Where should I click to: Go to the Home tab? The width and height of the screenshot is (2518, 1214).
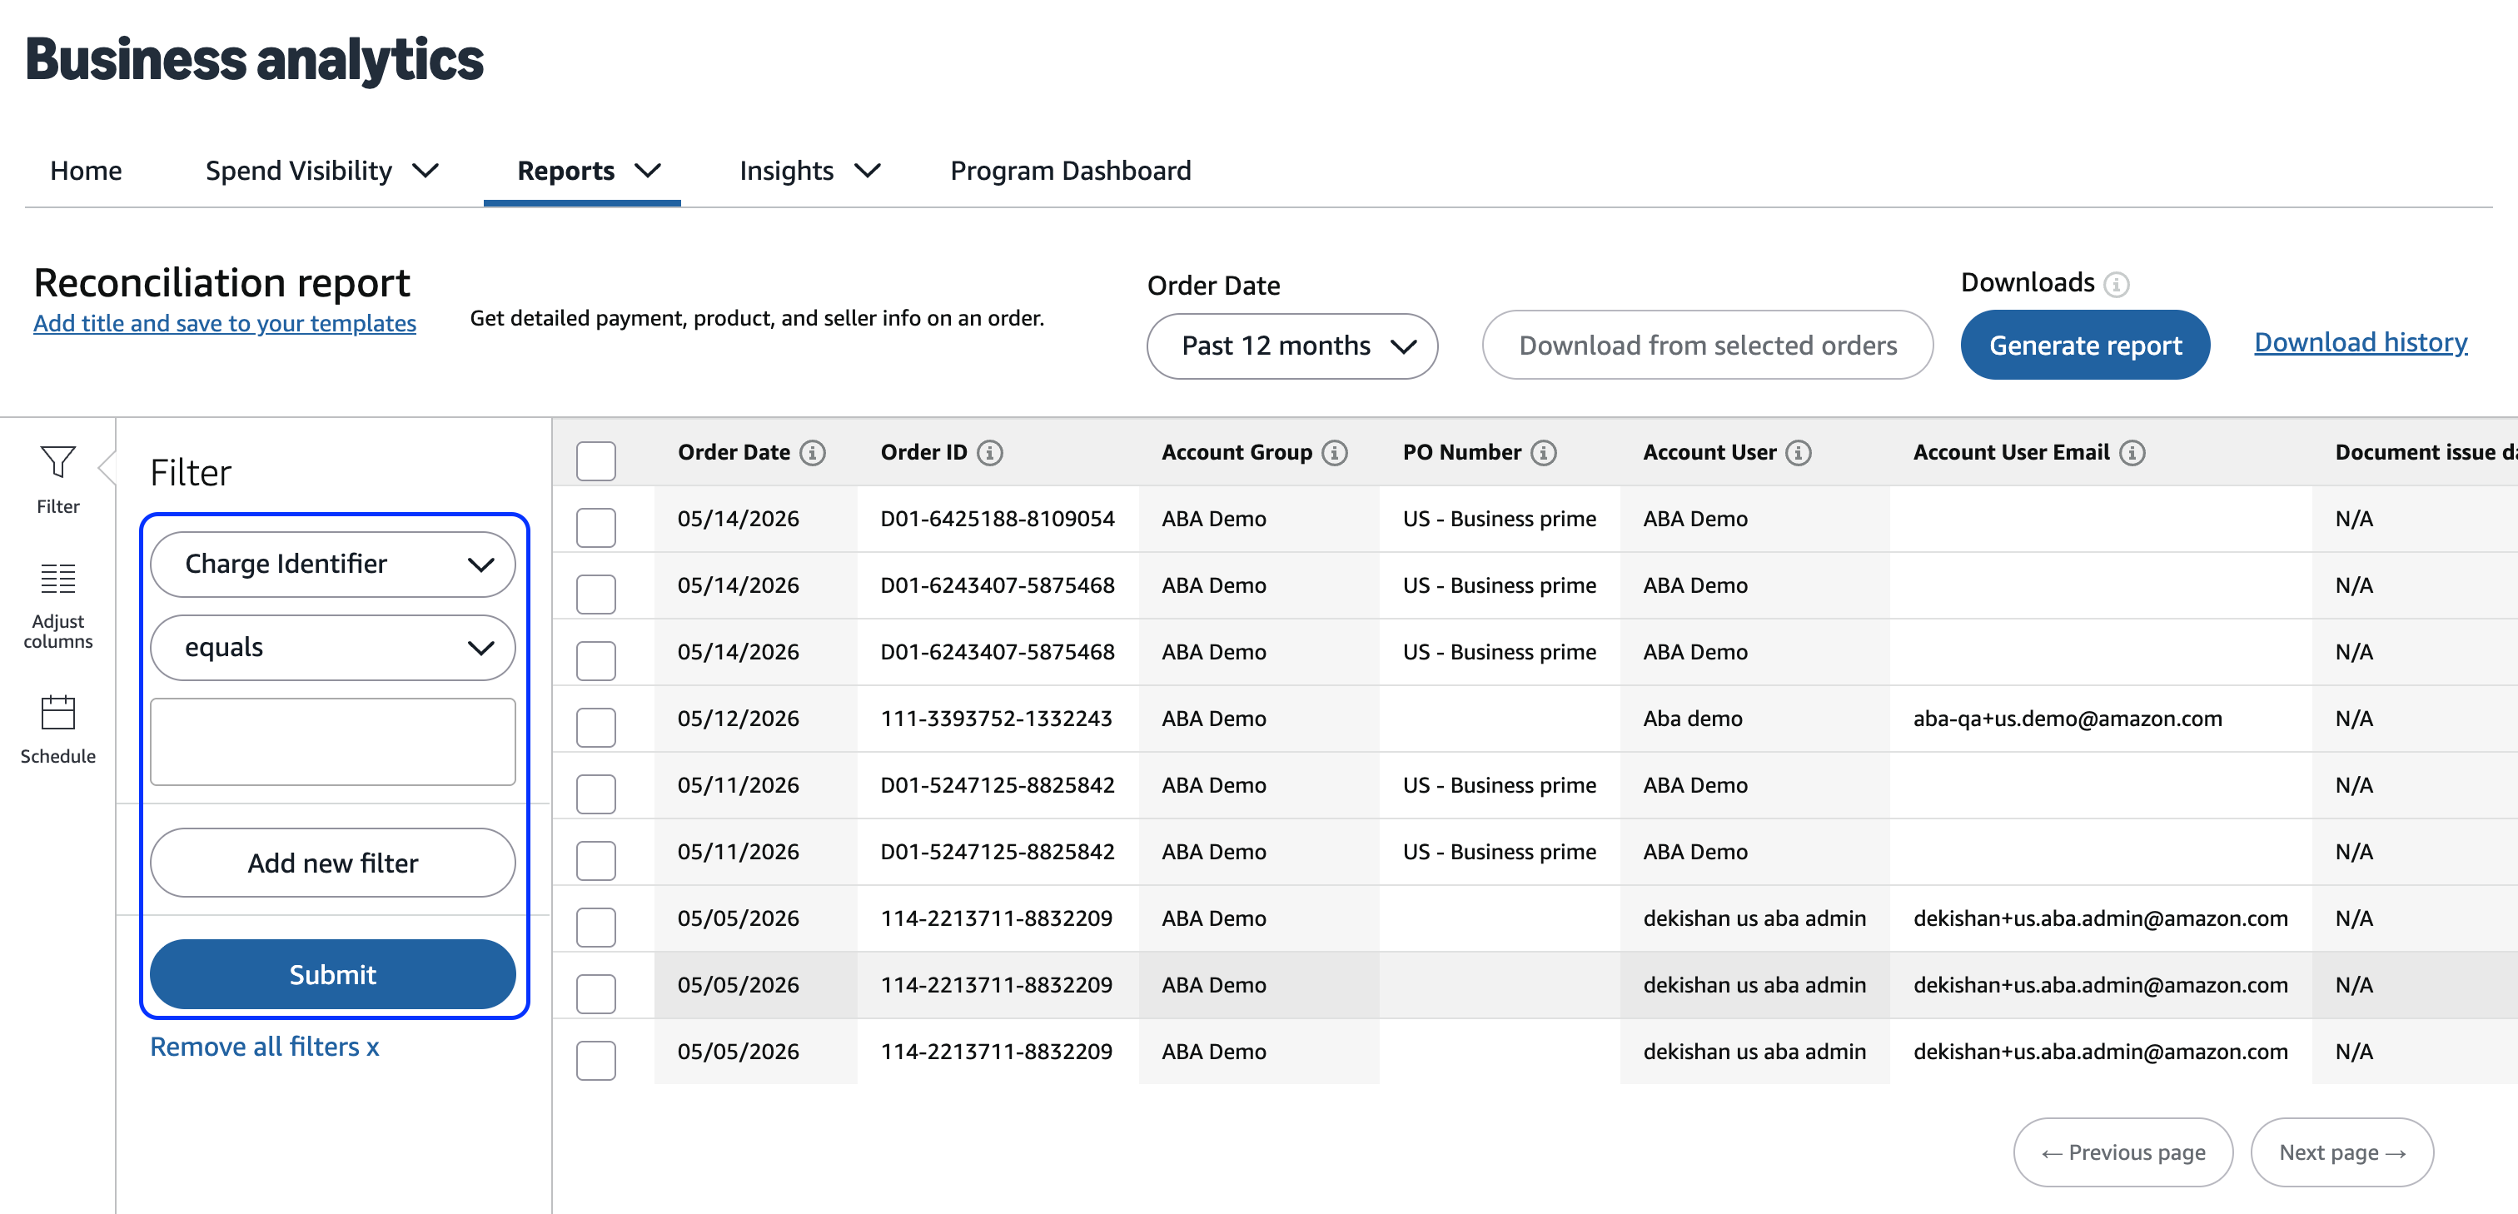click(86, 171)
